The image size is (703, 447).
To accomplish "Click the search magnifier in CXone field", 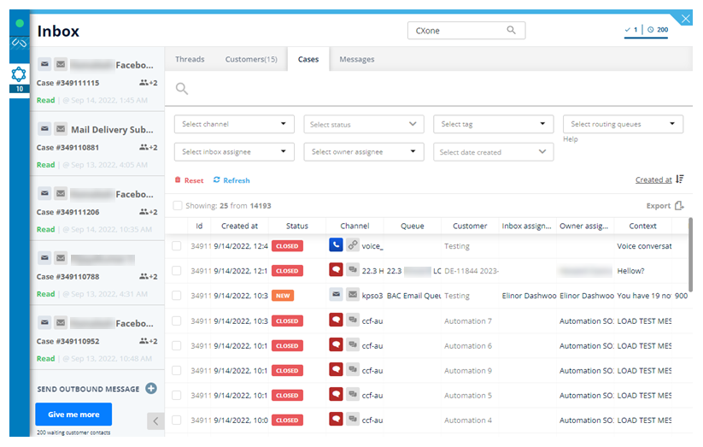I will tap(511, 30).
